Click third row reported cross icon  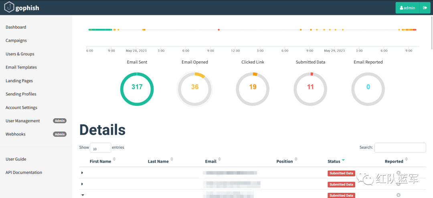[x=399, y=195]
